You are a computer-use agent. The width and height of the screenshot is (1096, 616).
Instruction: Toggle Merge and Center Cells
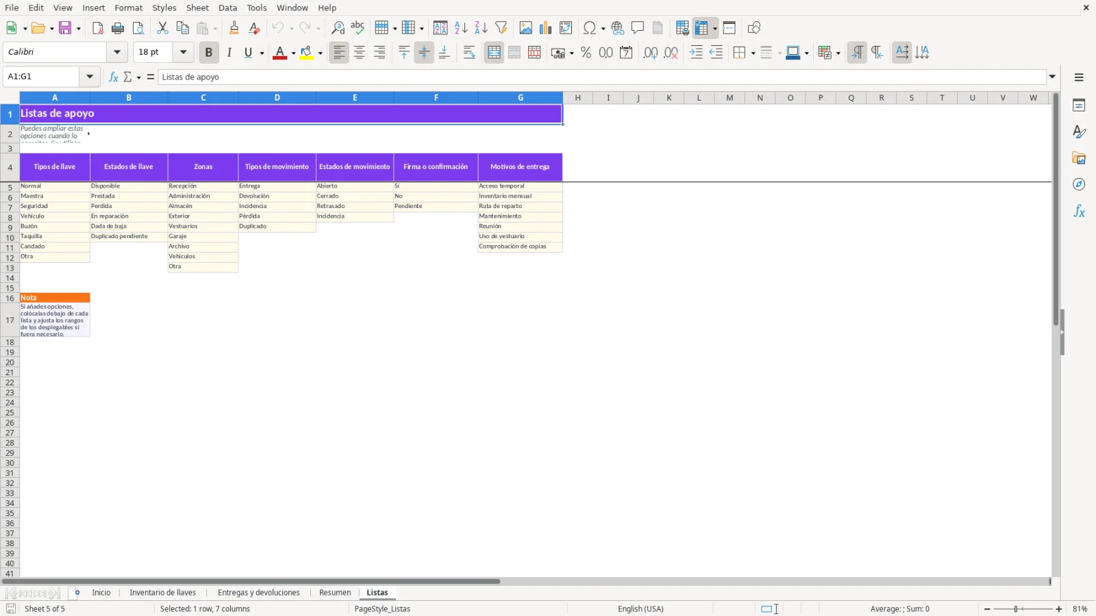pyautogui.click(x=494, y=53)
